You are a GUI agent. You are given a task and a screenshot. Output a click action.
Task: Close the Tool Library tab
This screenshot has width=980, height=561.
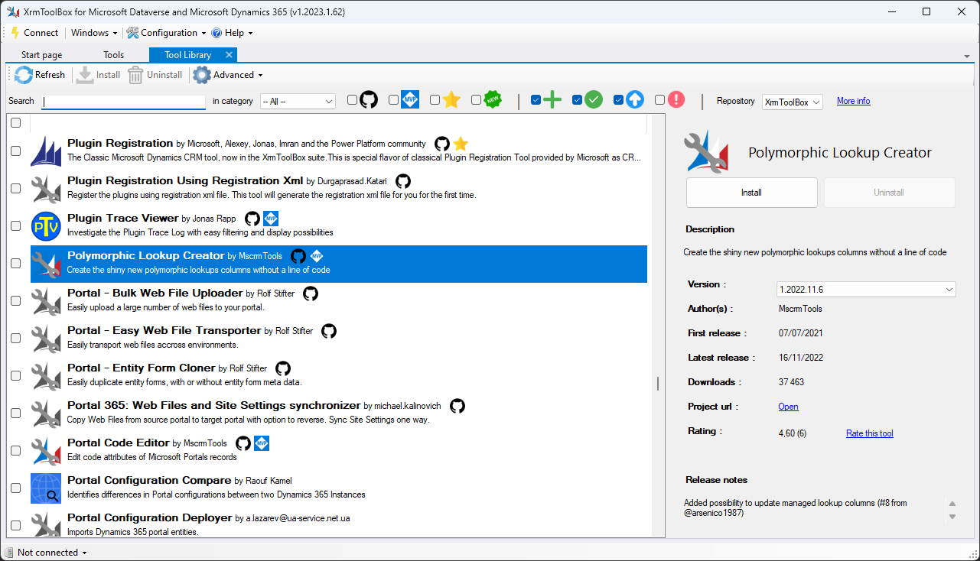(229, 55)
